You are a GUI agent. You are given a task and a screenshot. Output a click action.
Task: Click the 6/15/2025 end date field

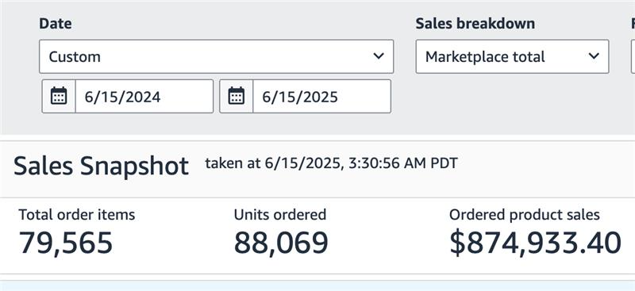[321, 96]
